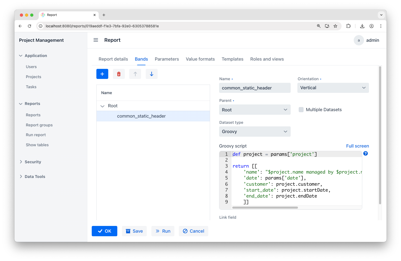Open the Dataset type dropdown showing Groovy
The height and width of the screenshot is (261, 401).
(x=255, y=132)
